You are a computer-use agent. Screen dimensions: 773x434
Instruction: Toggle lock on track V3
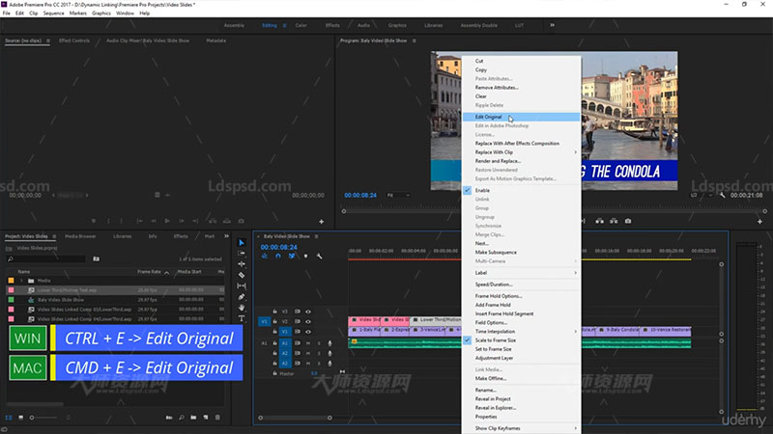tap(275, 312)
